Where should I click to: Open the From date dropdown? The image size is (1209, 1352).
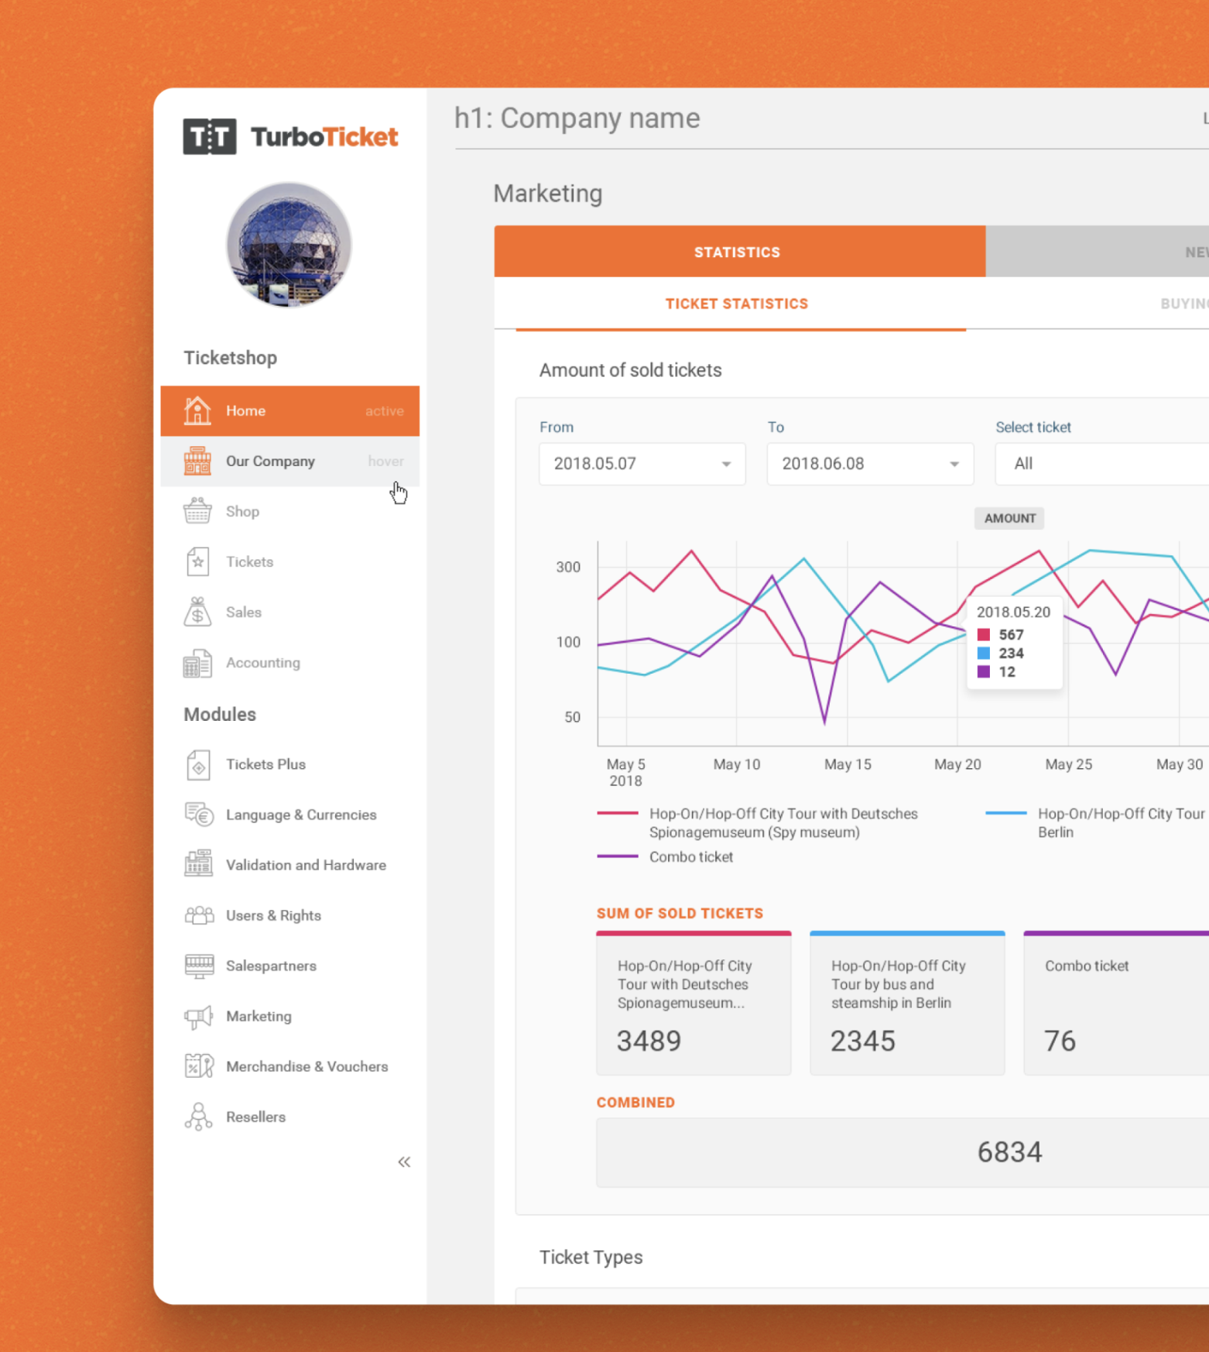tap(642, 464)
